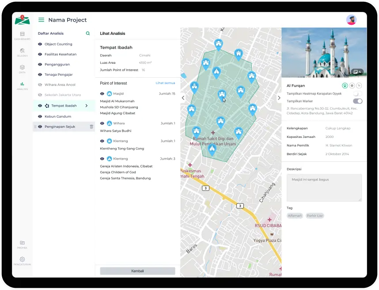Click the Alfamart tag
Image resolution: width=379 pixels, height=290 pixels.
point(295,215)
